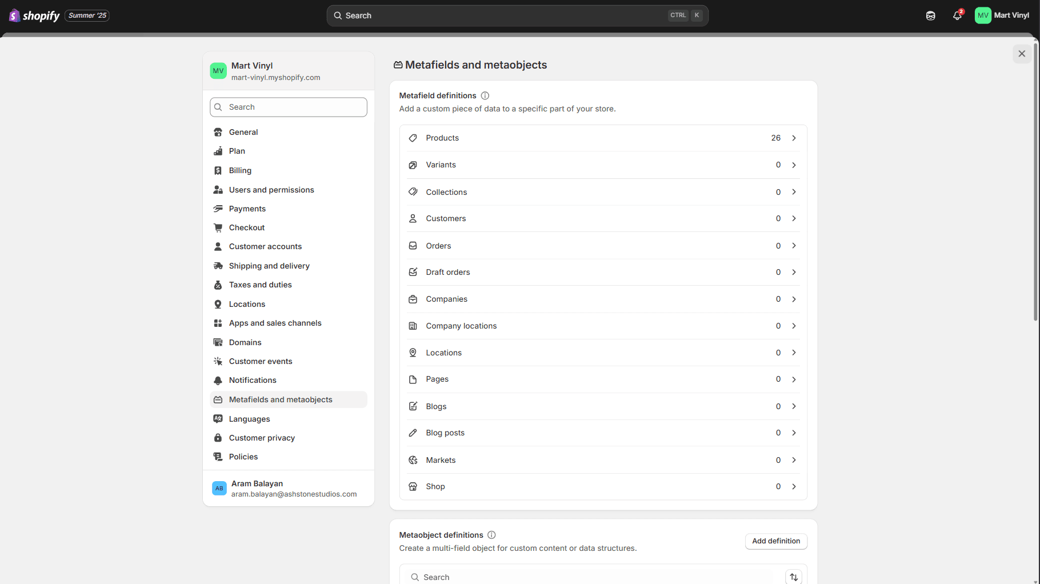Screen dimensions: 1040x584
Task: Click the settings sidebar search field
Action: point(289,107)
